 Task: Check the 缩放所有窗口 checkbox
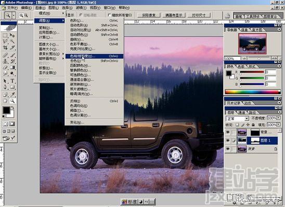coord(109,15)
